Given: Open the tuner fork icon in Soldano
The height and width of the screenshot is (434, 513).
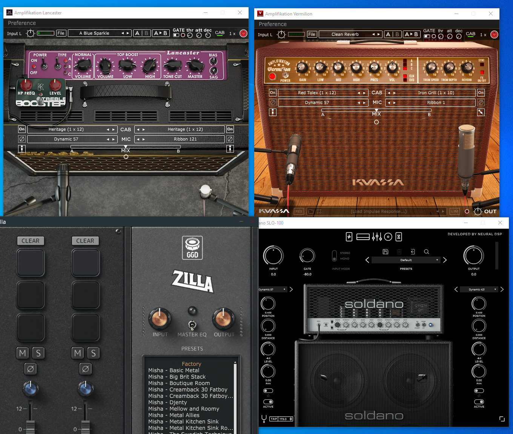Looking at the screenshot, I should [264, 419].
